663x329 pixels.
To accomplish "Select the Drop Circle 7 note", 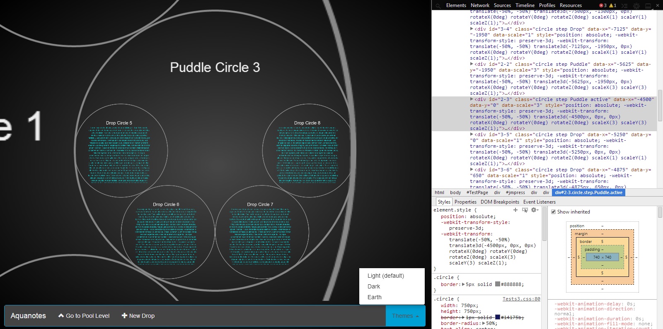I will (x=262, y=232).
